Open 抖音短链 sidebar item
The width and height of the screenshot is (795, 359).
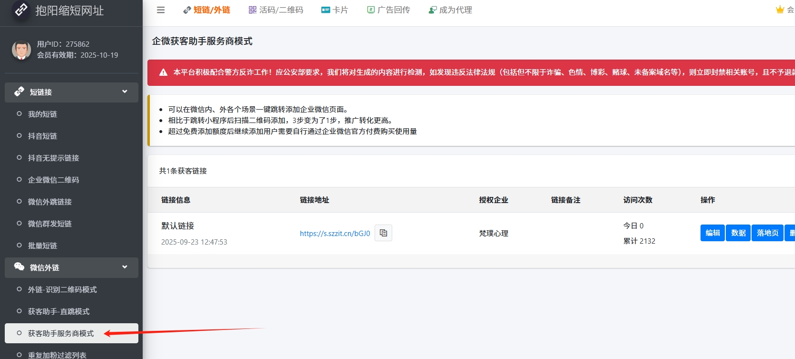[x=42, y=136]
